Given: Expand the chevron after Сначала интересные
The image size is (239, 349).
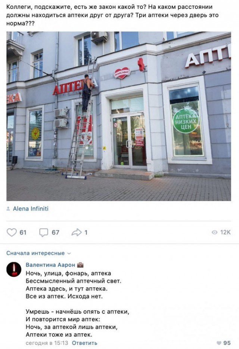Looking at the screenshot, I should pos(69,254).
